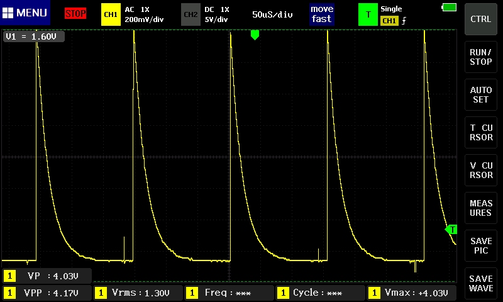Select the Vrms measurement channel icon
Viewport: 503px width, 302px height.
101,293
